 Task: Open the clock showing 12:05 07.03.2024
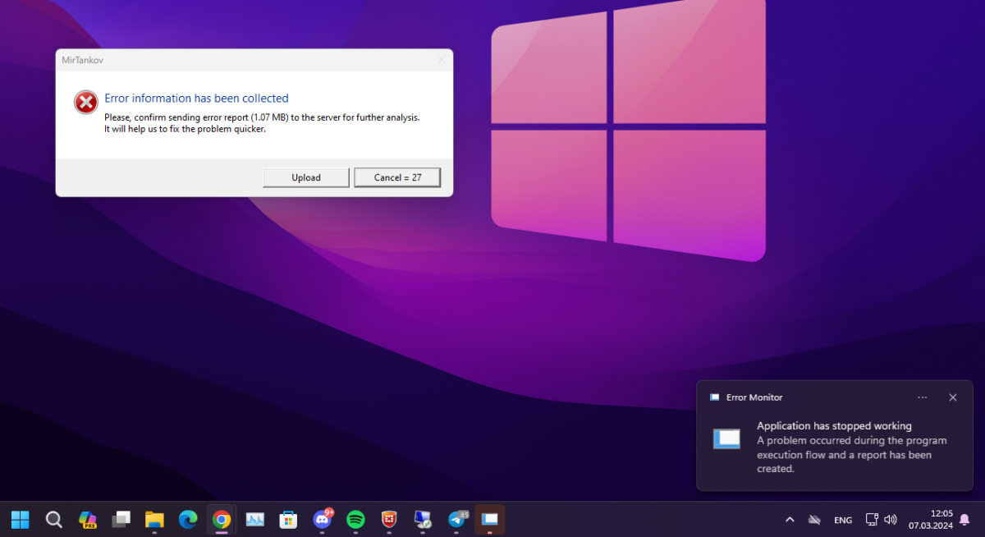(x=931, y=520)
